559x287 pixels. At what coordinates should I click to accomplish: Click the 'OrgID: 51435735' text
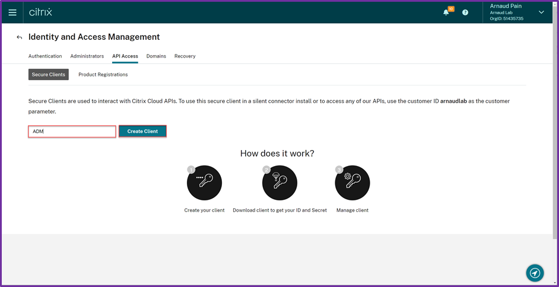pos(507,19)
